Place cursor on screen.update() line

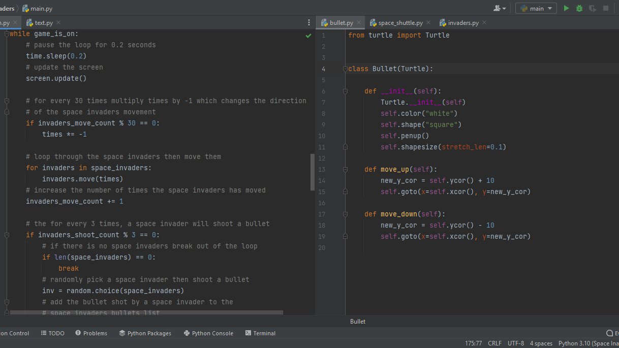click(56, 78)
